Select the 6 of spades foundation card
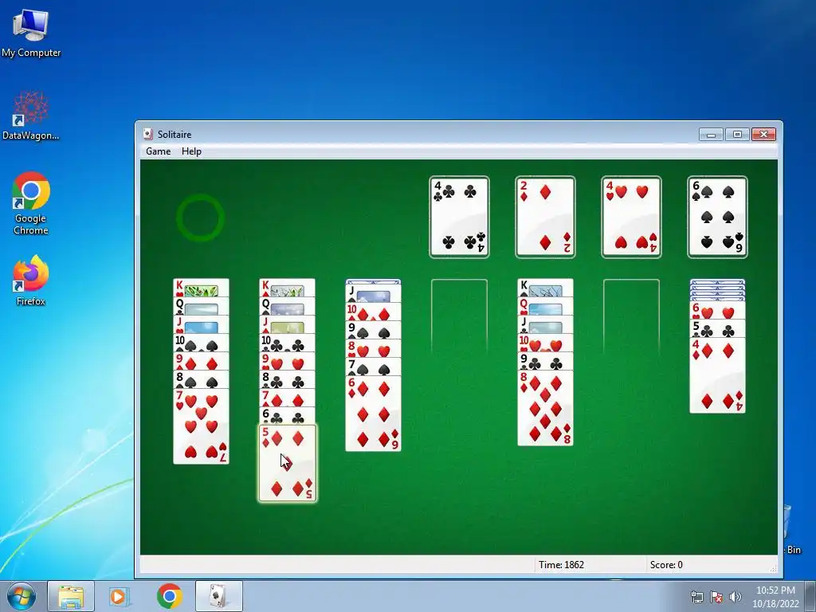This screenshot has width=816, height=612. [x=717, y=217]
